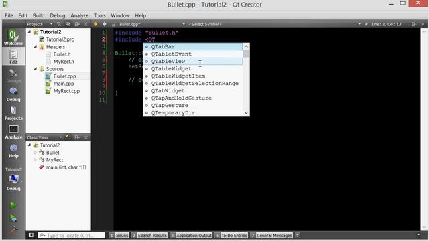429x241 pixels.
Task: Collapse the Sources folder
Action: coord(36,68)
